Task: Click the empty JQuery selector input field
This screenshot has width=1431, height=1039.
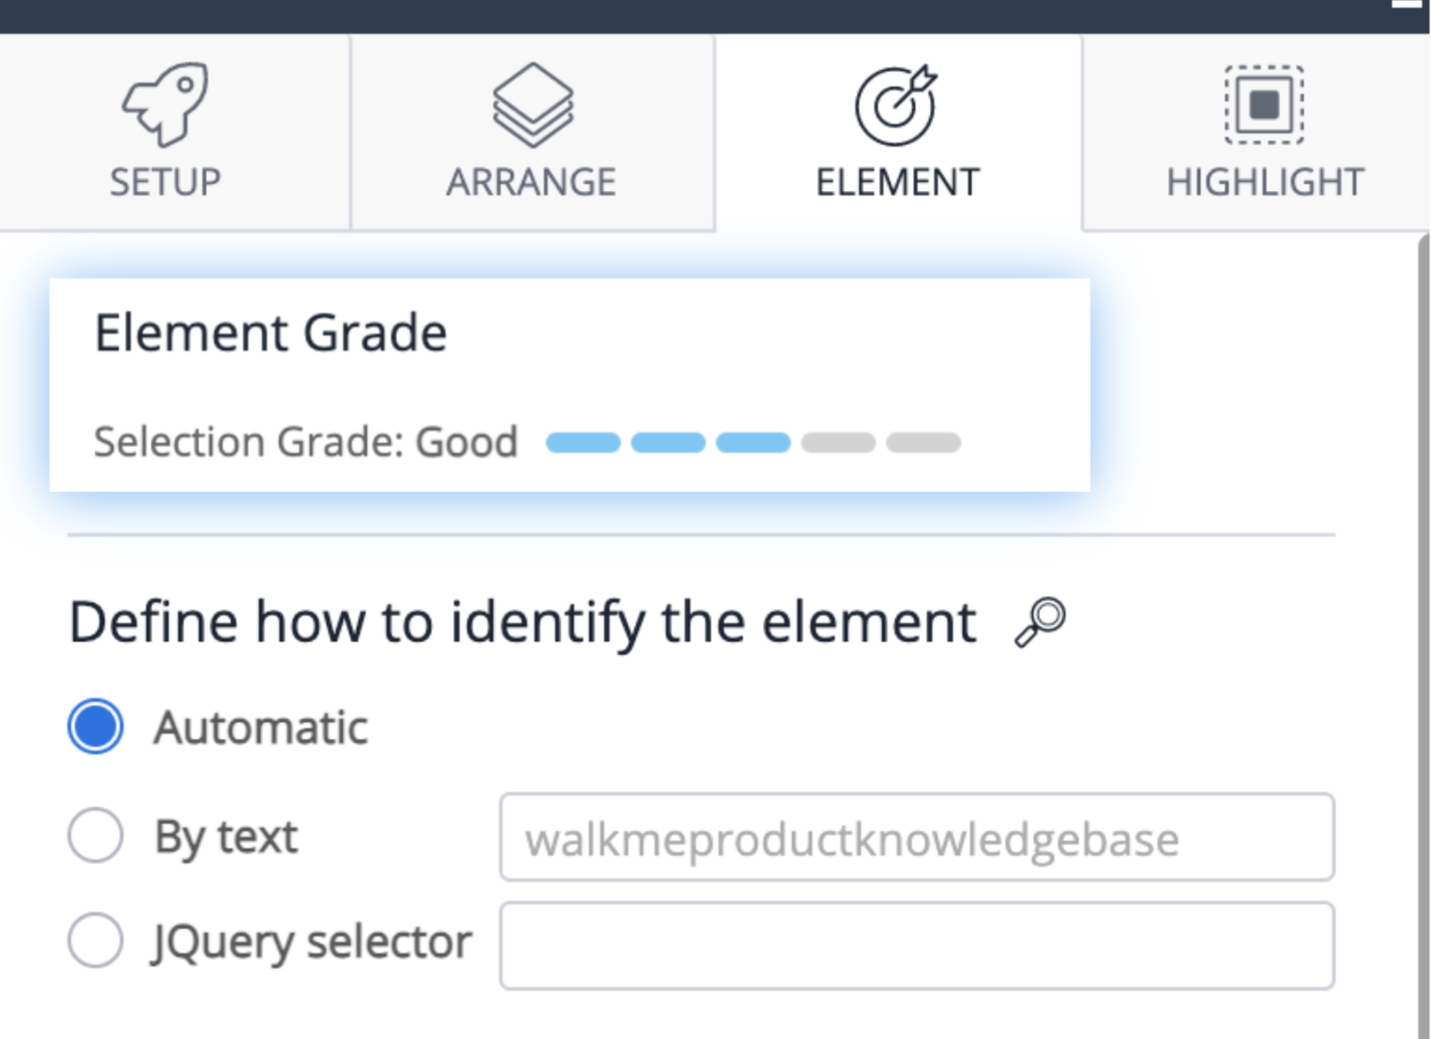Action: [918, 944]
